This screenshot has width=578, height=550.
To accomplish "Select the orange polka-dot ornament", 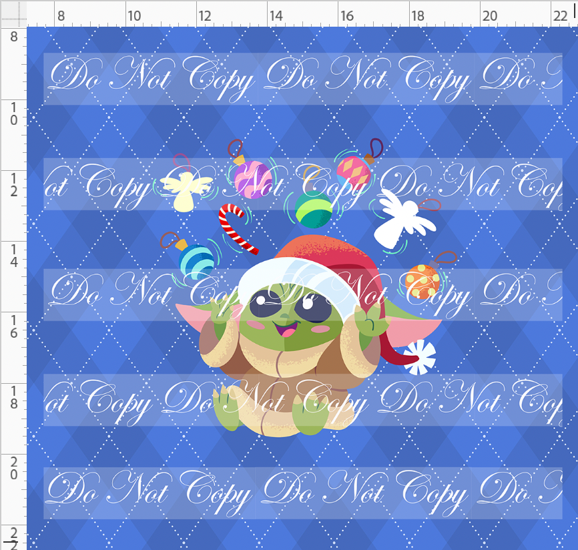I will tap(422, 281).
